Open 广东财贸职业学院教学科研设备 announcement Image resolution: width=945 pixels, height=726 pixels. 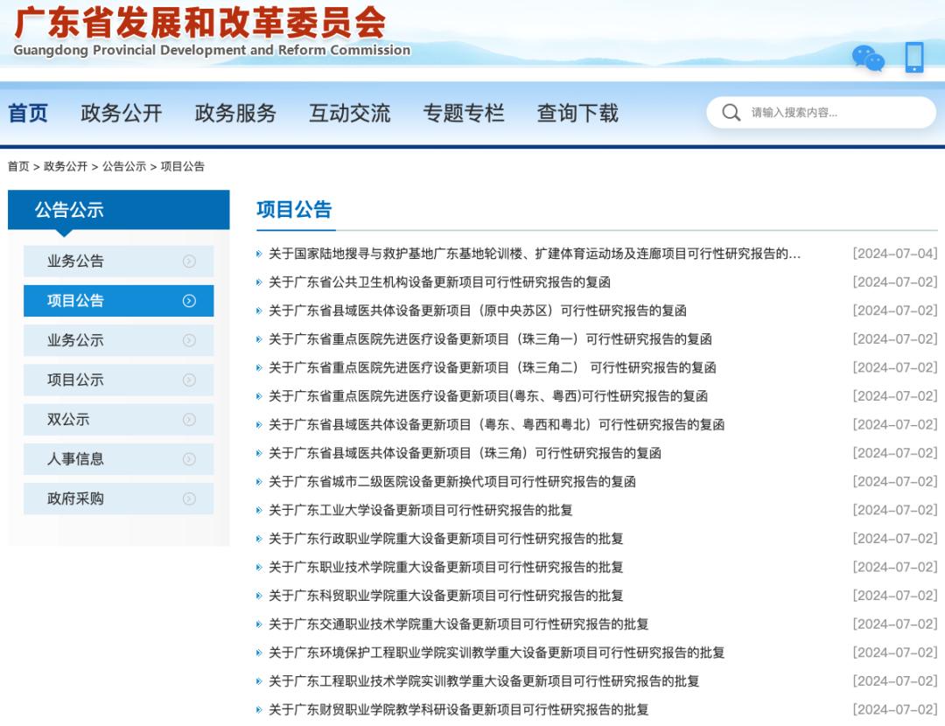click(458, 709)
